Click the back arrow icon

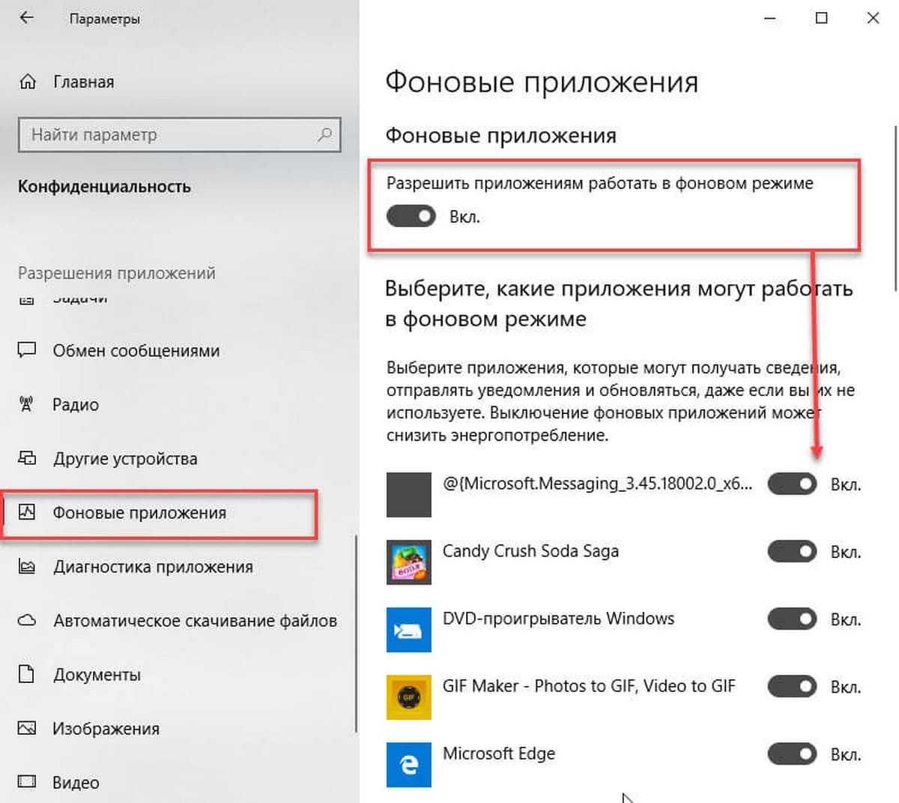tap(26, 18)
